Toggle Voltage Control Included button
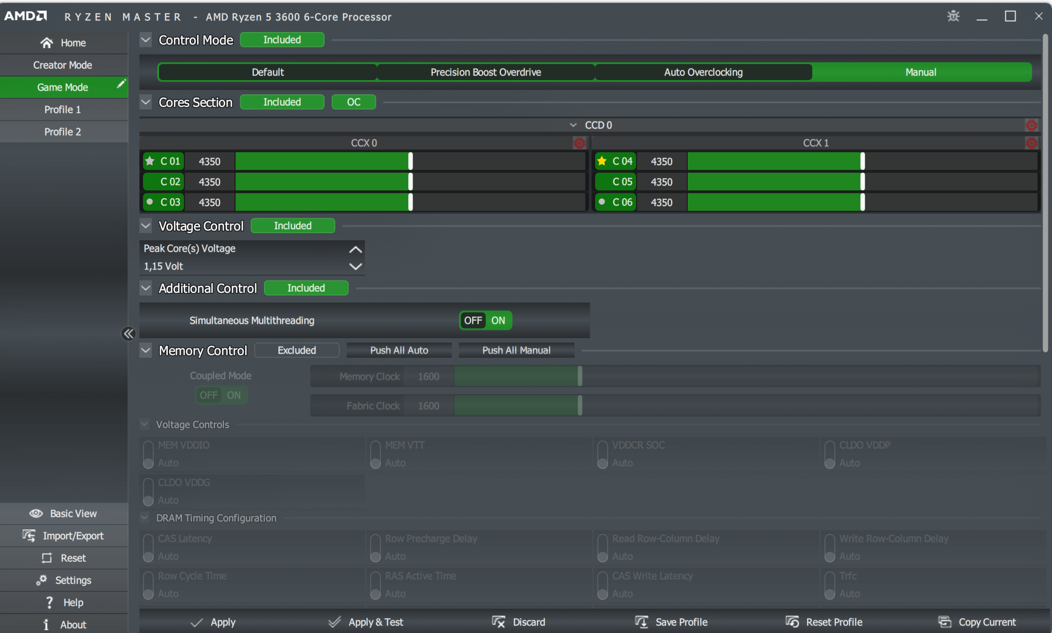The width and height of the screenshot is (1052, 633). pyautogui.click(x=293, y=225)
